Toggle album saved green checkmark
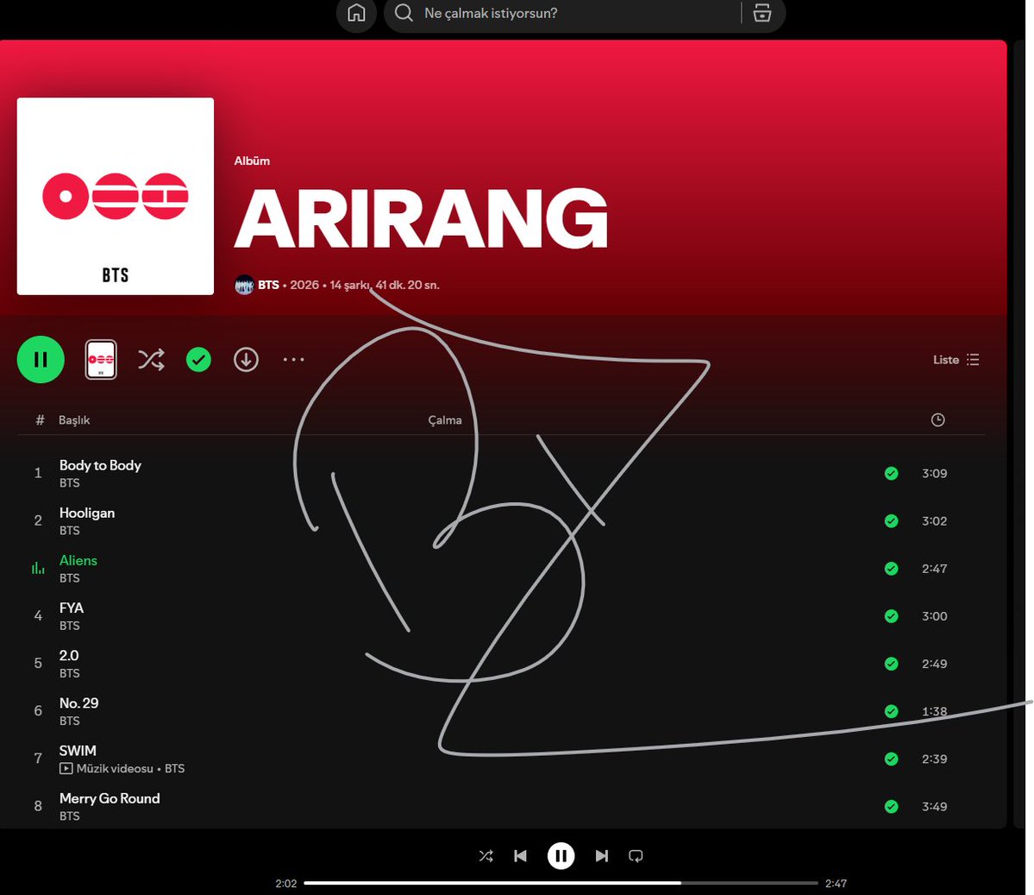Image resolution: width=1034 pixels, height=895 pixels. (198, 360)
